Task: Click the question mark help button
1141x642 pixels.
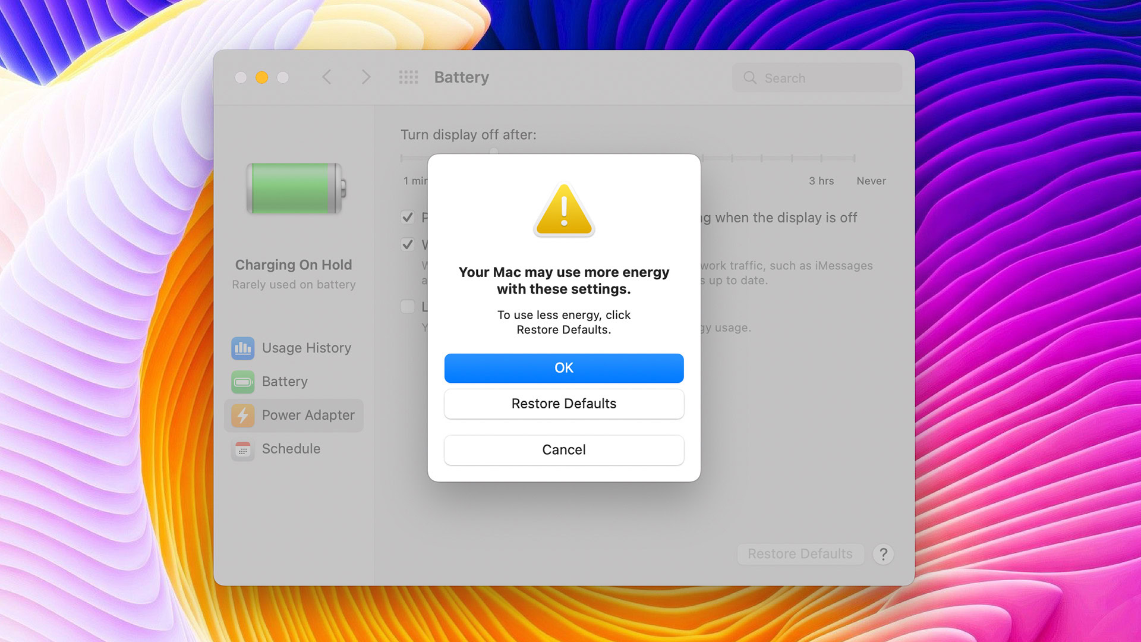Action: 883,554
